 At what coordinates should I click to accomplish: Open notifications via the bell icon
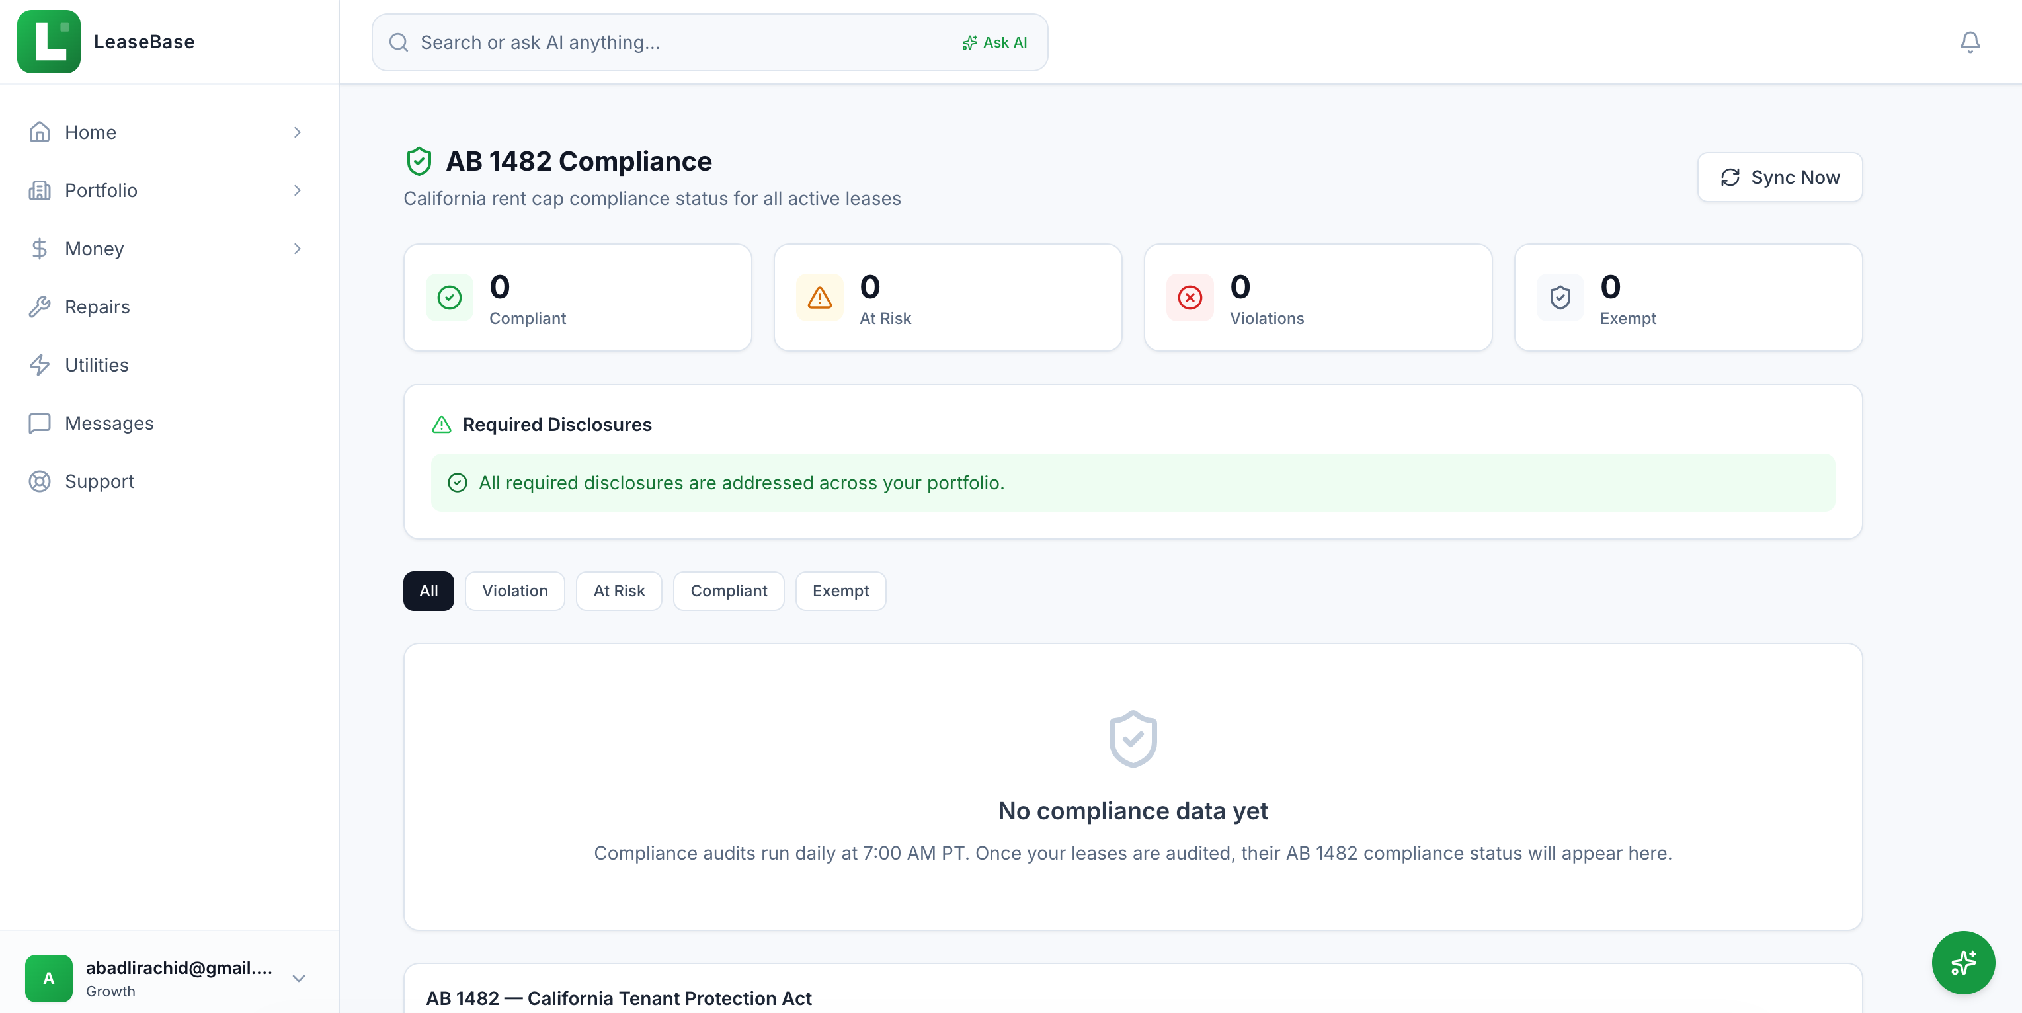pyautogui.click(x=1969, y=42)
